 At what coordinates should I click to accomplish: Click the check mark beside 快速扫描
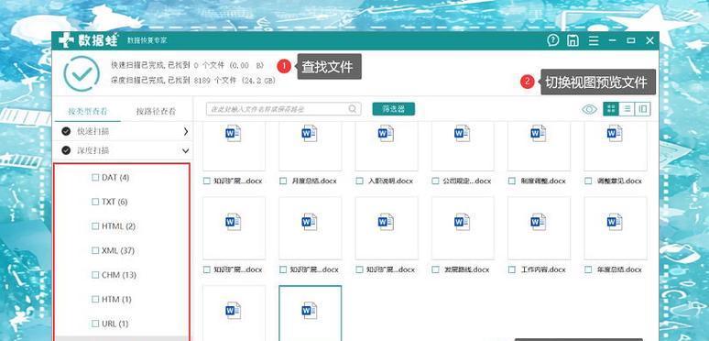(67, 131)
